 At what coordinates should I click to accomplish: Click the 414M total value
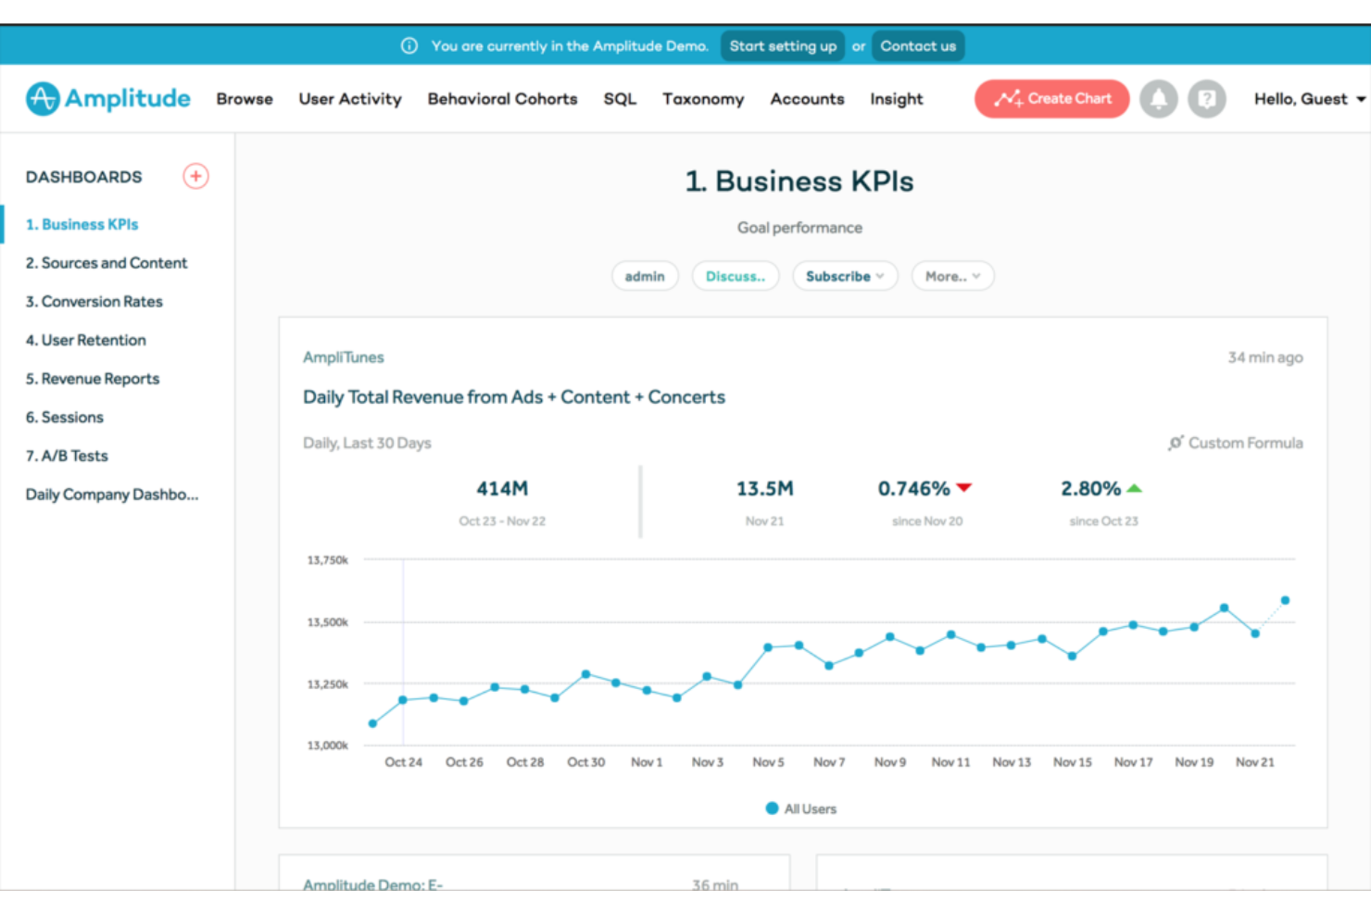[x=502, y=488]
